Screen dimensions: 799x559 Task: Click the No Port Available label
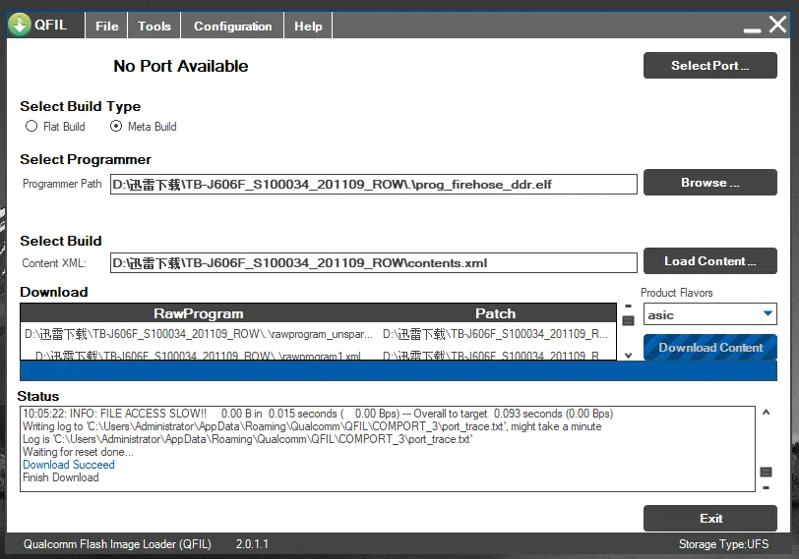click(x=181, y=66)
